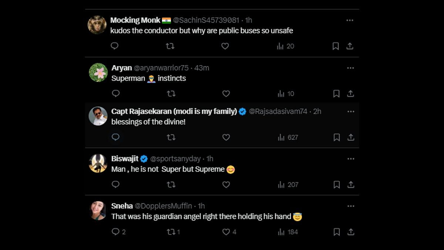Click Mocking Monk's monkey avatar
444x250 pixels.
[97, 25]
